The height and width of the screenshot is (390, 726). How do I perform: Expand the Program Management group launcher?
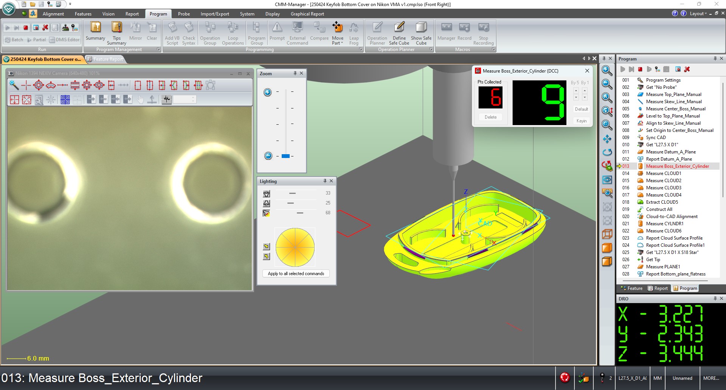[158, 50]
